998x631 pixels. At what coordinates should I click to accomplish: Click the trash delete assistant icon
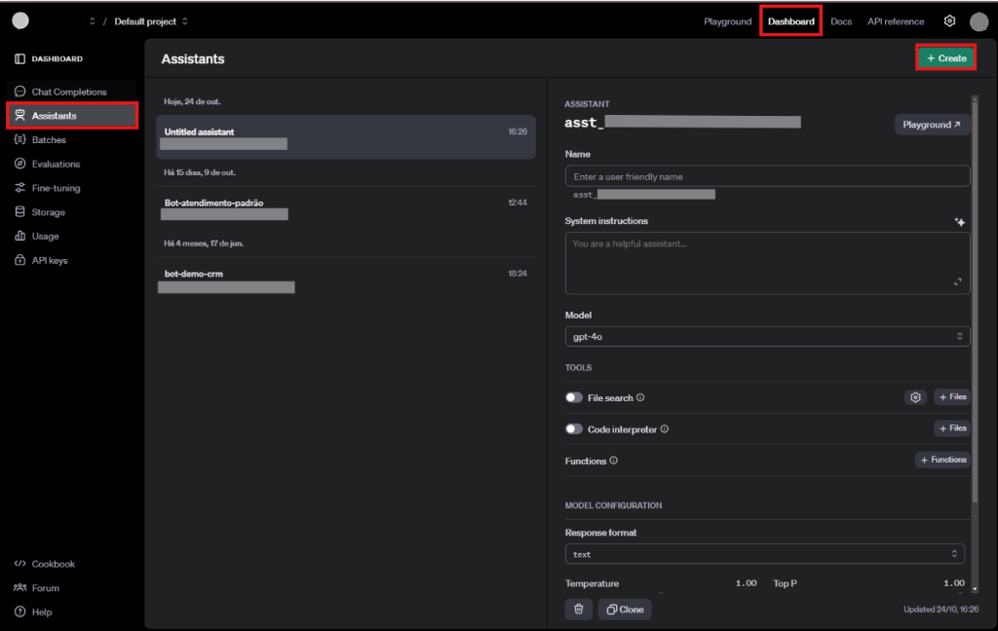pos(578,609)
